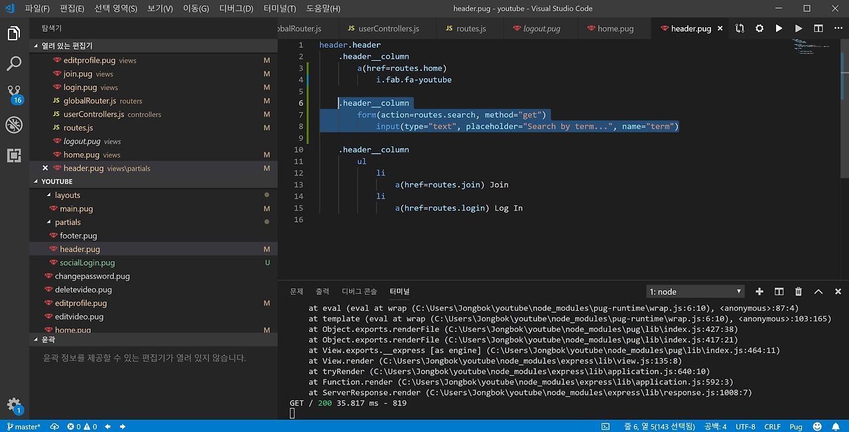Open the Search view in activity bar
The width and height of the screenshot is (849, 432).
click(14, 64)
